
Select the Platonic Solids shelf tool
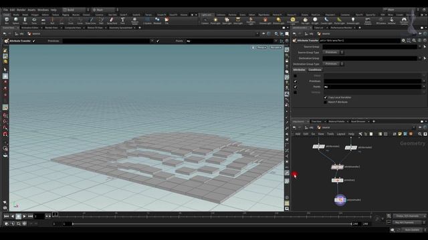click(134, 21)
